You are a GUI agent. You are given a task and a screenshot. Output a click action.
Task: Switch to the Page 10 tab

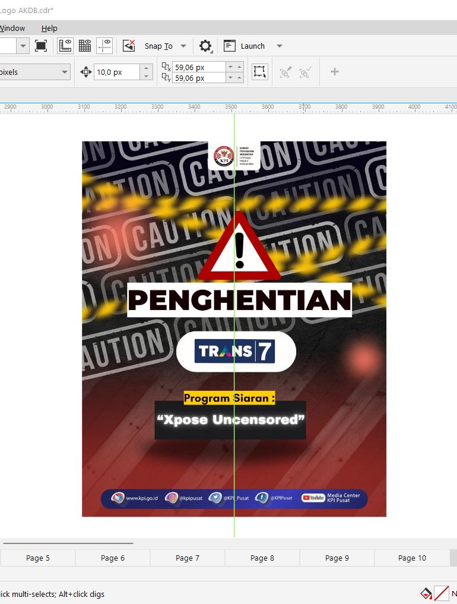[x=412, y=558]
